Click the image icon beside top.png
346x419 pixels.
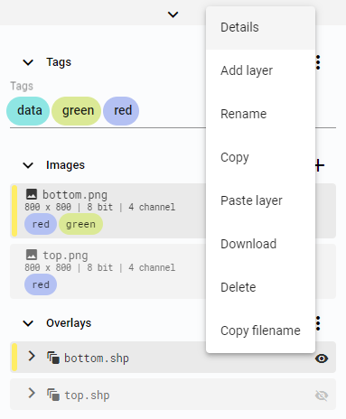click(32, 255)
